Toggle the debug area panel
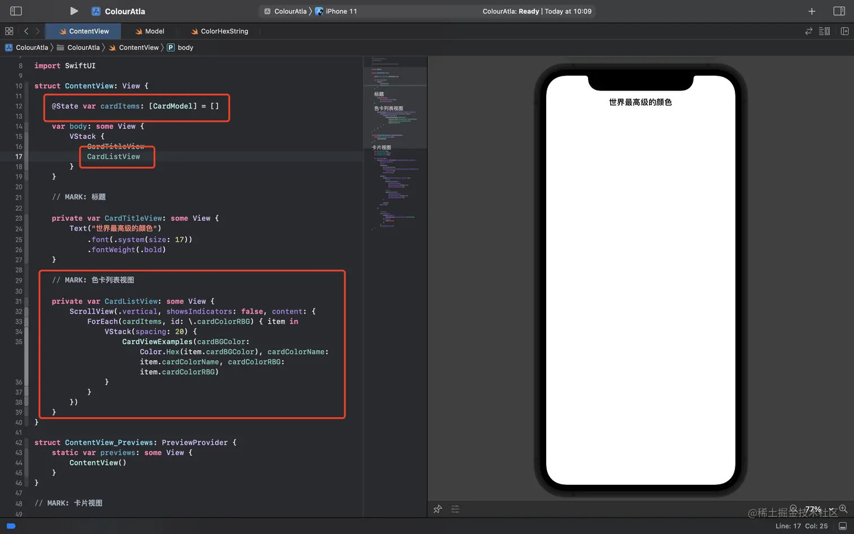The image size is (854, 534). tap(843, 526)
